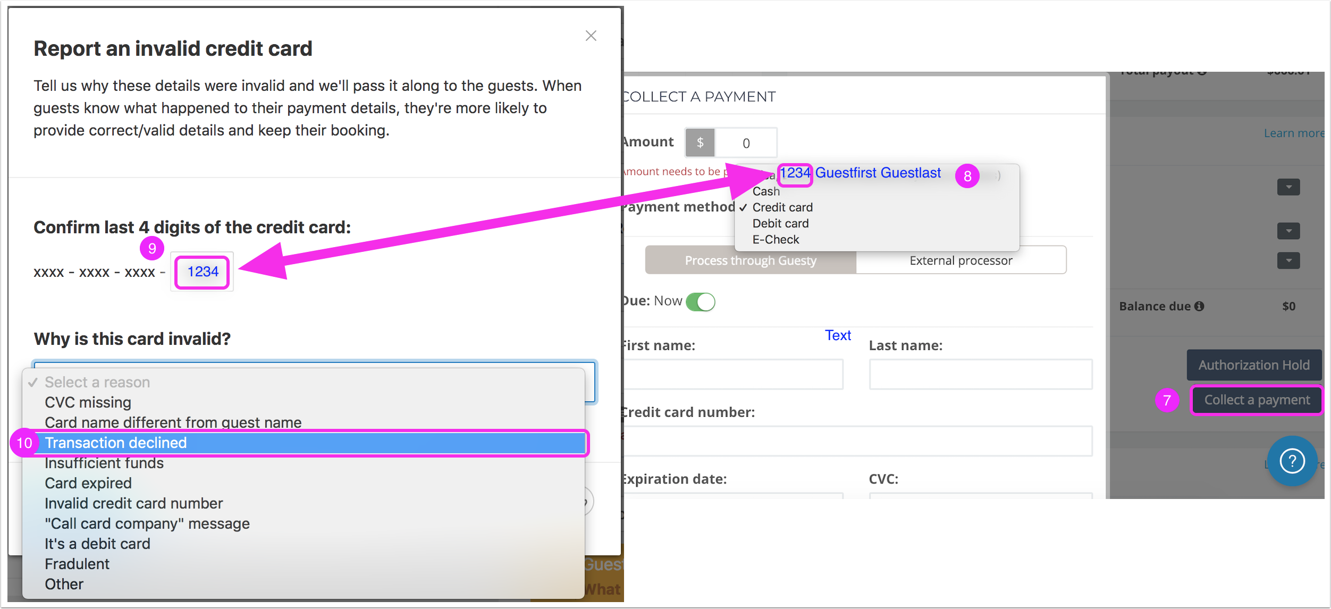Click the Last name input field
This screenshot has width=1331, height=609.
click(981, 374)
